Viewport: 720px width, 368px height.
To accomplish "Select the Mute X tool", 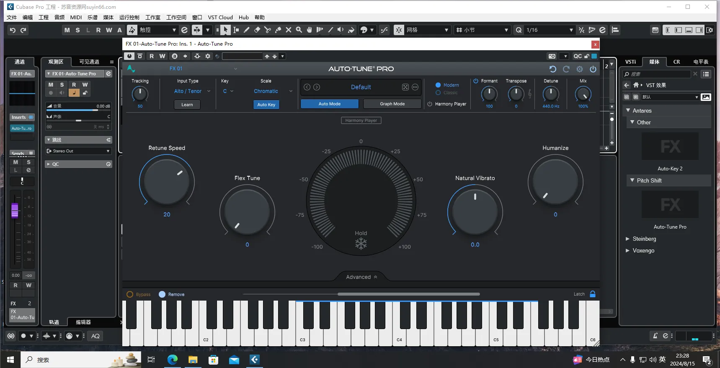I will pos(289,30).
